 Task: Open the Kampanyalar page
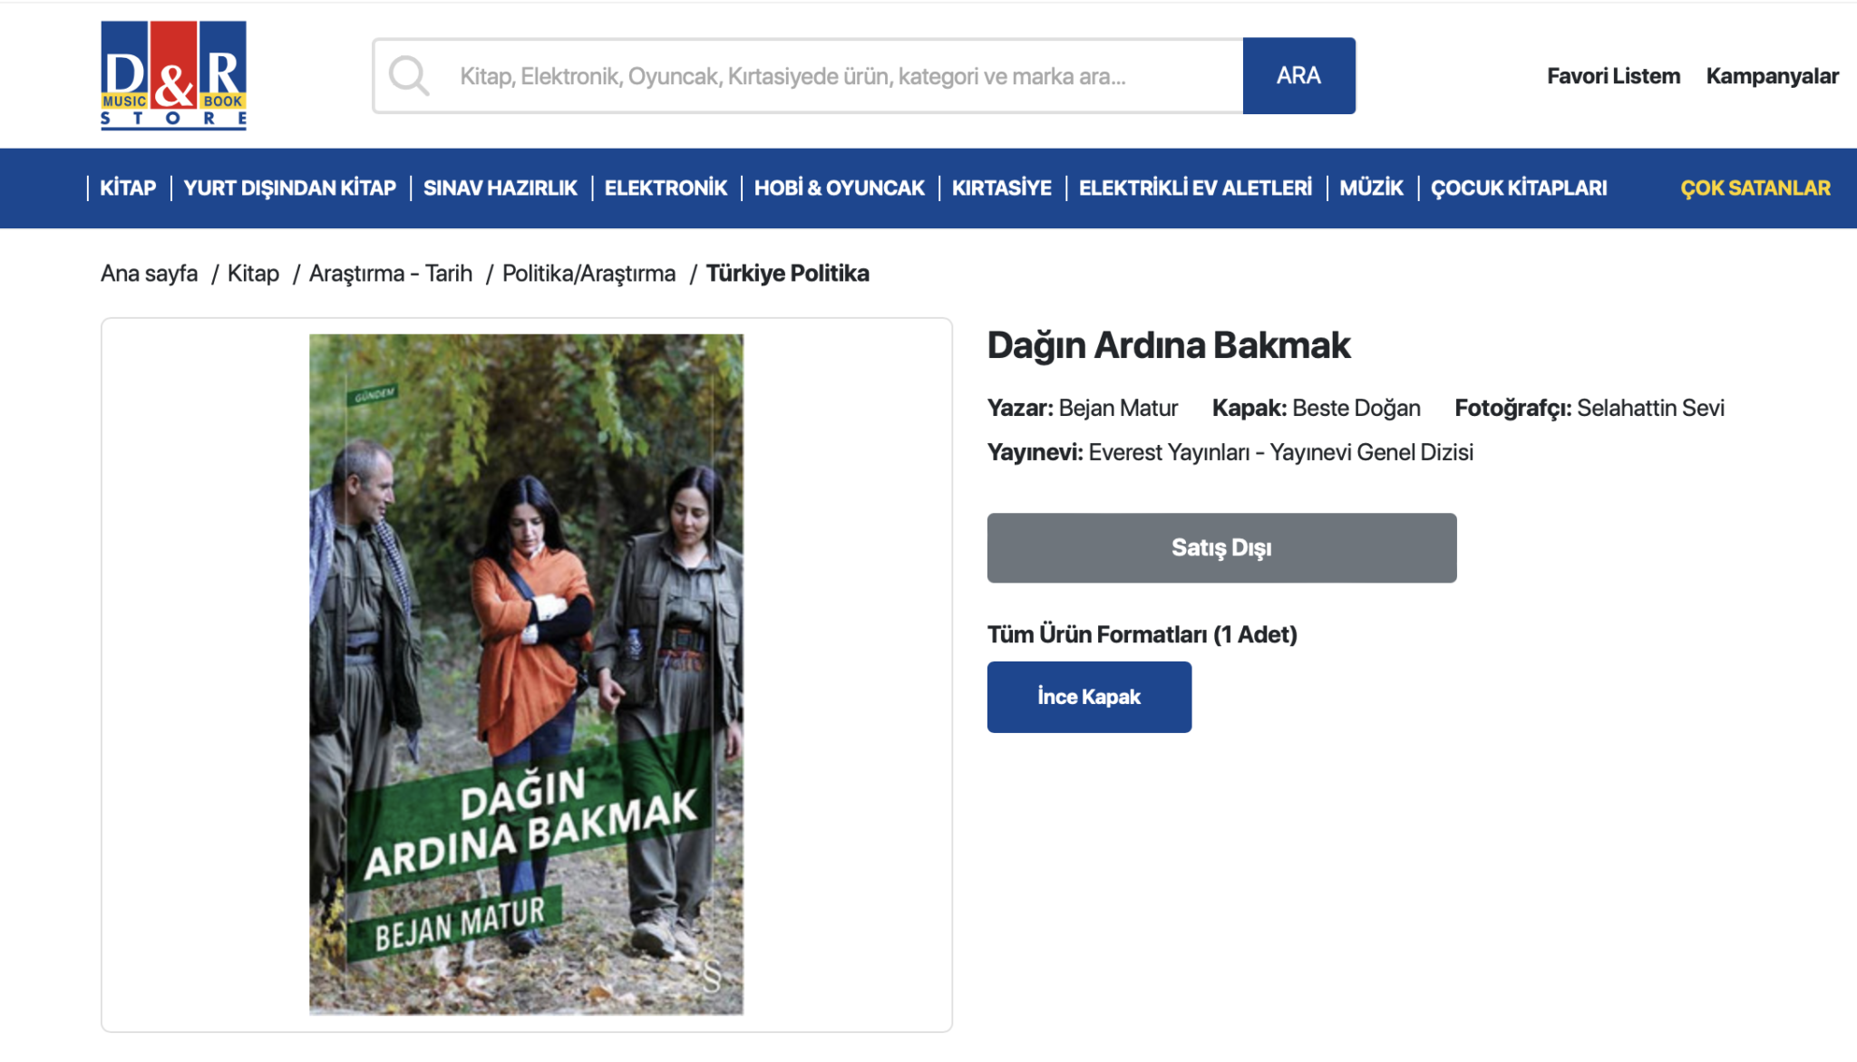tap(1772, 76)
